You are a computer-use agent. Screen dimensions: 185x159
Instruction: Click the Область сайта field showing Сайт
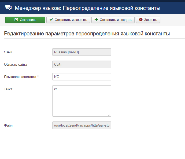(82, 64)
